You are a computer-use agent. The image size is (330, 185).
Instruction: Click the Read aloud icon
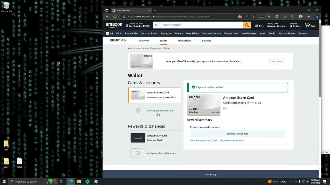pyautogui.click(x=246, y=16)
